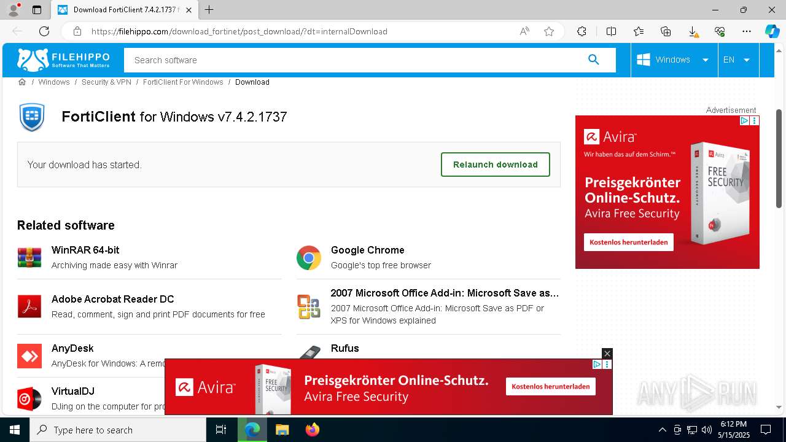Click Read aloud icon in address bar
This screenshot has height=442, width=786.
click(524, 31)
